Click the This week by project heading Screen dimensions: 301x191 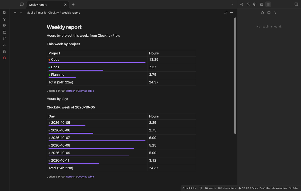63,44
